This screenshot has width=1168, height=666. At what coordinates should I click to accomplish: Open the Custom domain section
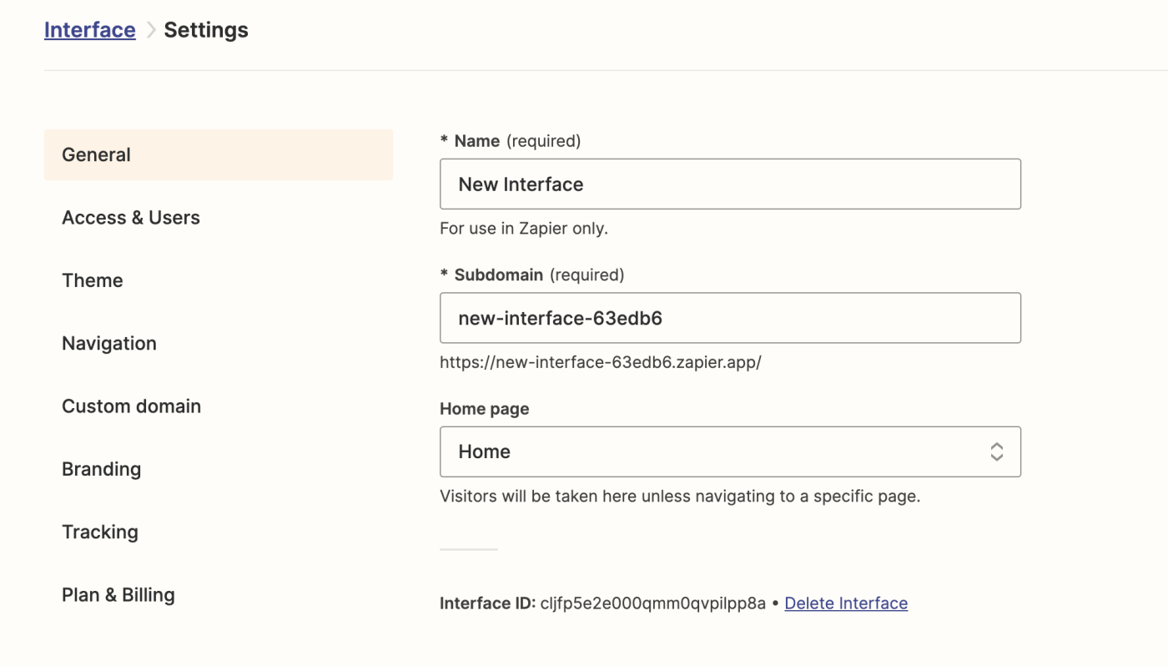click(x=131, y=406)
